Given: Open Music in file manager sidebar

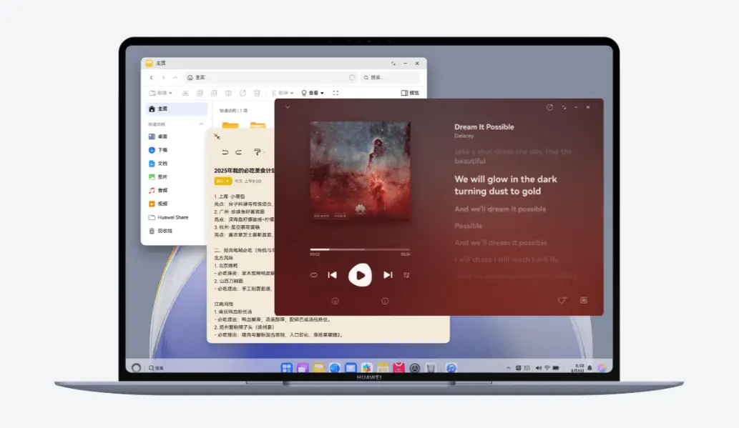Looking at the screenshot, I should [x=158, y=190].
